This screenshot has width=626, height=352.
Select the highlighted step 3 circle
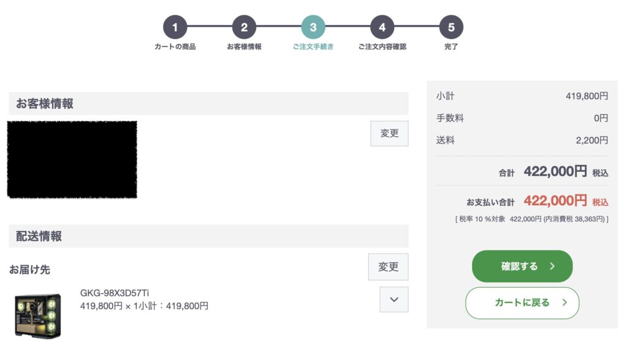pyautogui.click(x=313, y=27)
